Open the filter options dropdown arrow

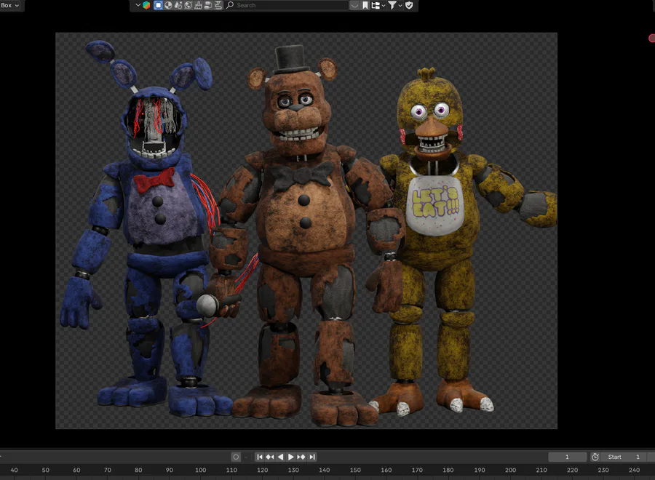click(400, 5)
